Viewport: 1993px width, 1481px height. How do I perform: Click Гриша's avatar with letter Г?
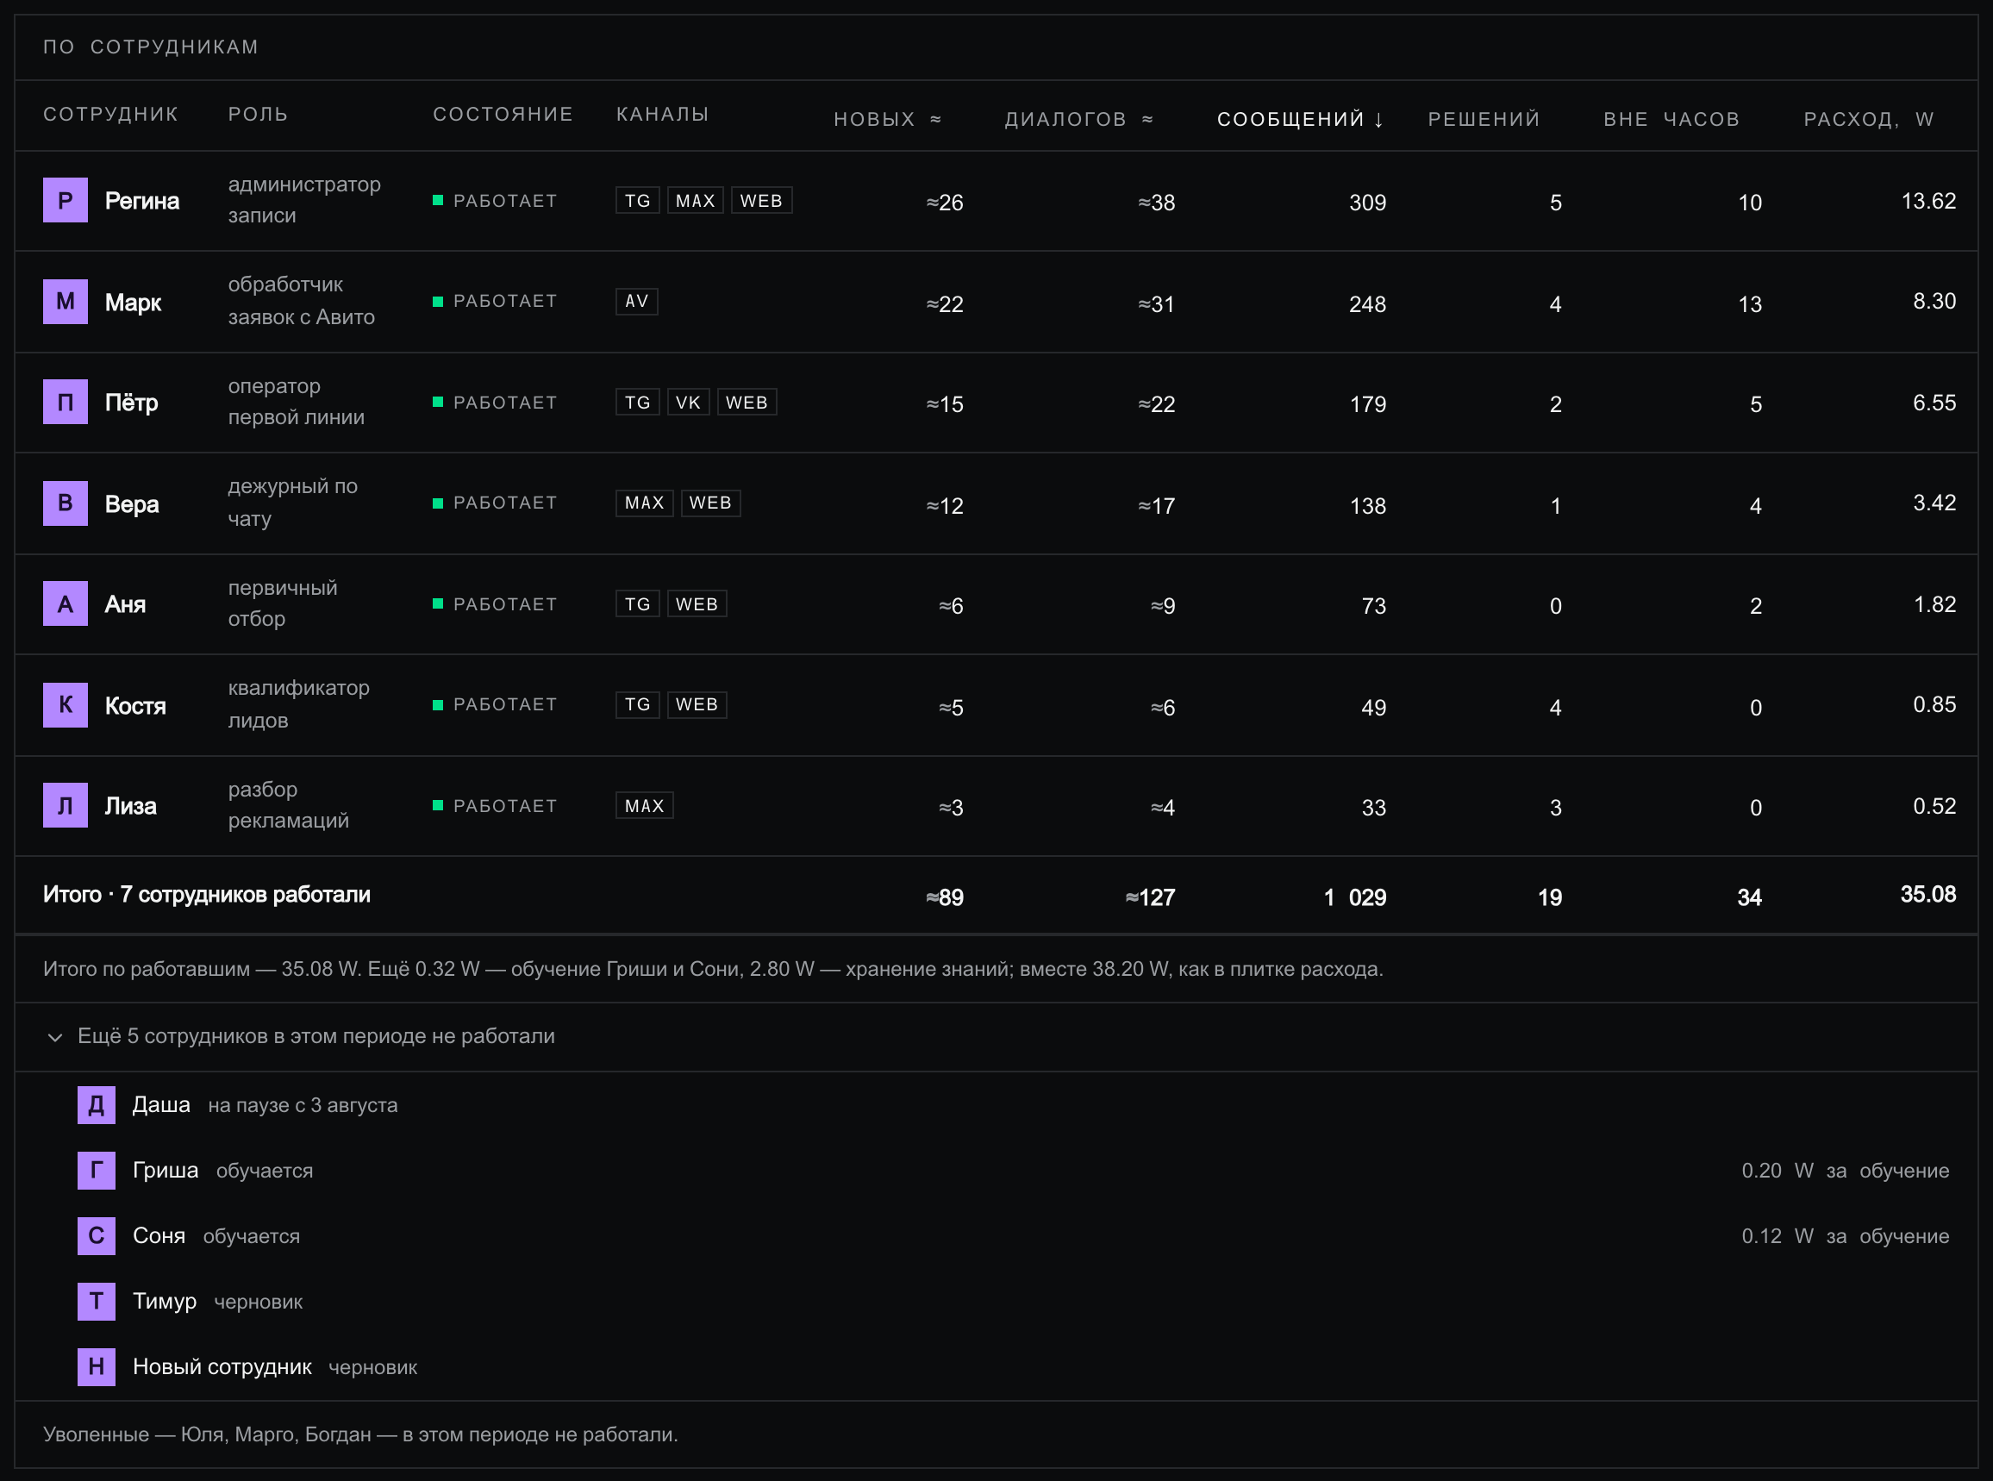(96, 1171)
